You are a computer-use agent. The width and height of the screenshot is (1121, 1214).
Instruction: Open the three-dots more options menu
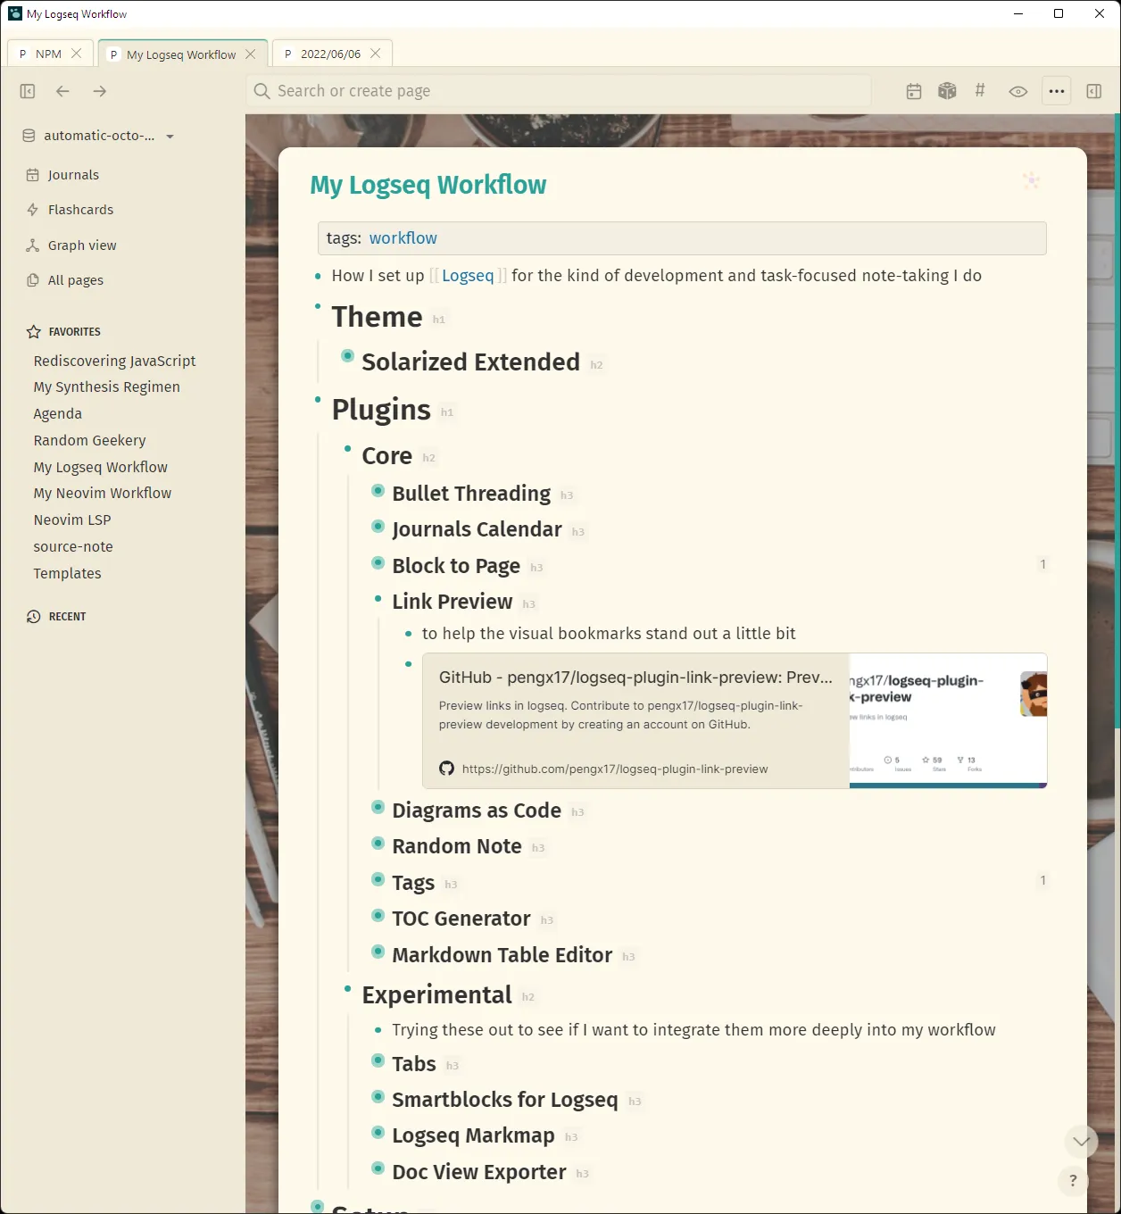[x=1056, y=91]
